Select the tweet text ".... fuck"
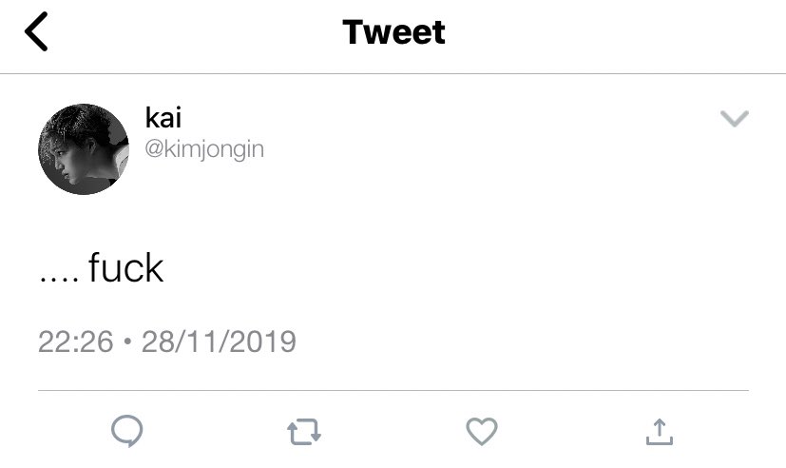 pos(102,268)
